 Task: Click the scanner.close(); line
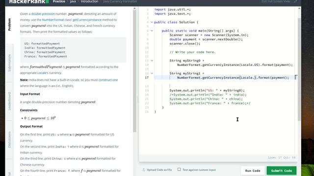coord(185,44)
